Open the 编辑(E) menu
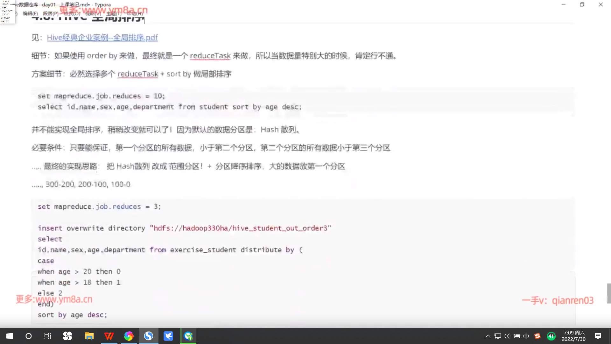 30,14
